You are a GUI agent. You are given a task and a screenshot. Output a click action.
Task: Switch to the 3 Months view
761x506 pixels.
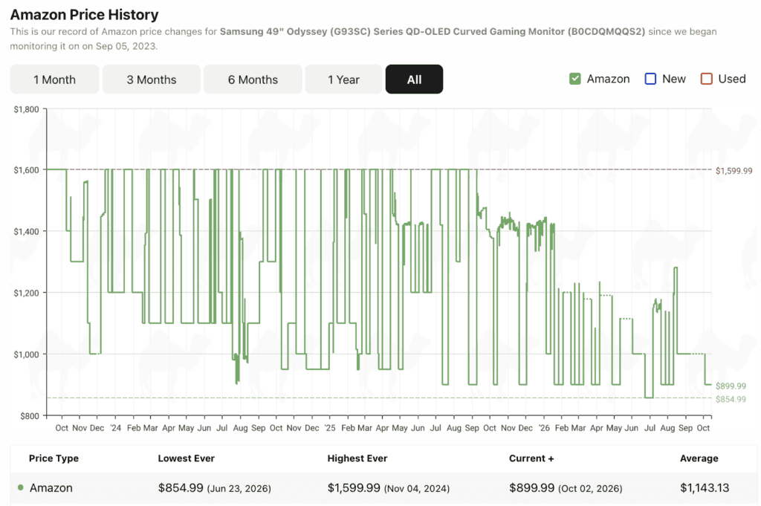tap(152, 79)
